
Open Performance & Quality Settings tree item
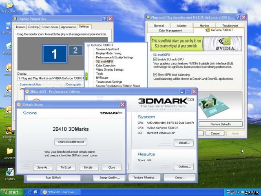[115, 57]
